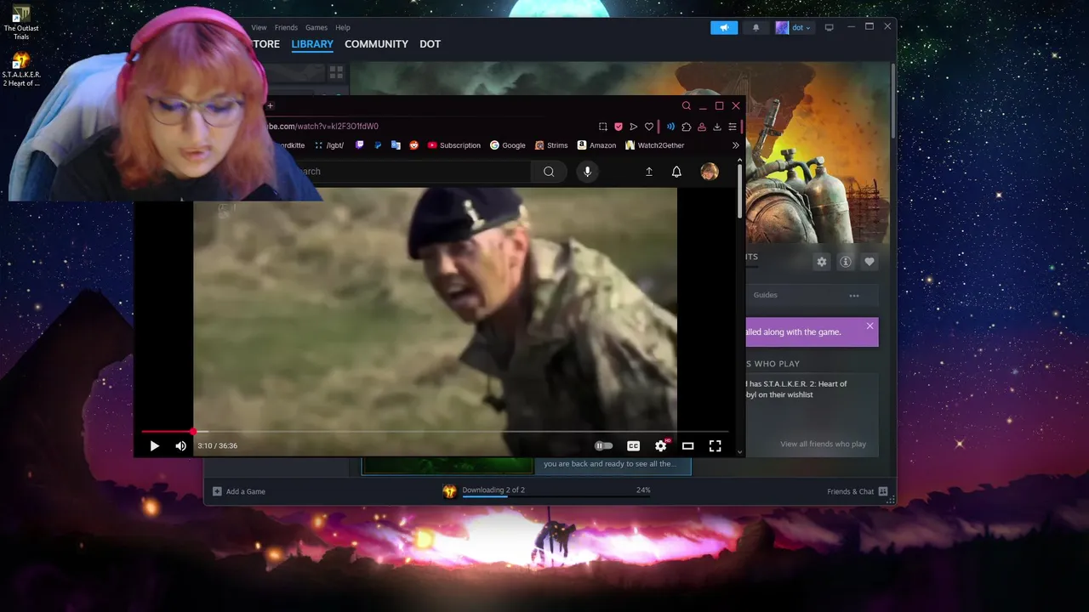This screenshot has height=612, width=1089.
Task: Open browser tab search magnifier
Action: (686, 106)
